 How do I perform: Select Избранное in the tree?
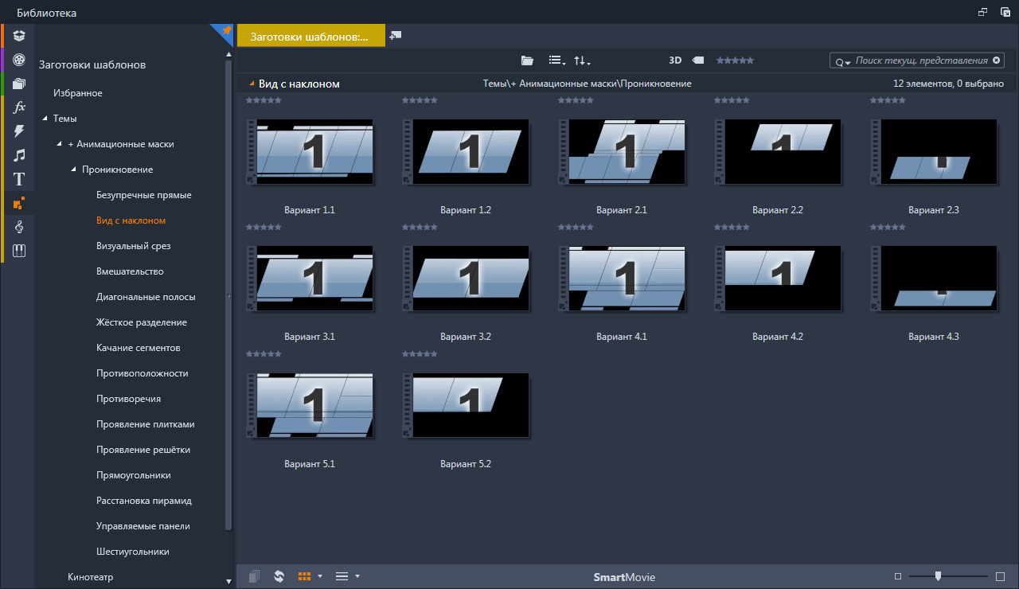point(78,93)
